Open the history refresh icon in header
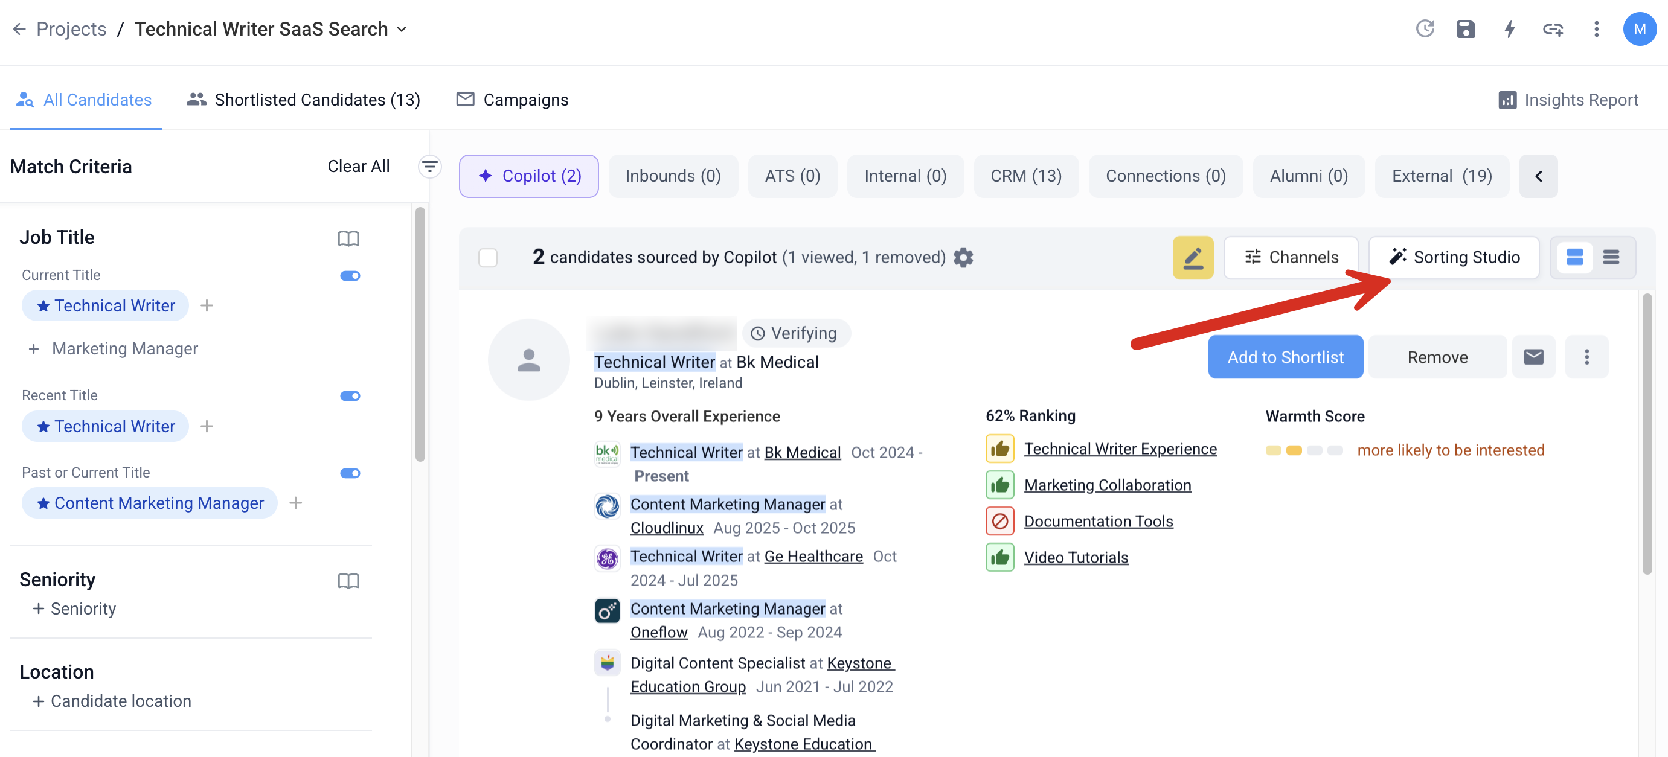Screen dimensions: 1668x757 coord(1425,29)
